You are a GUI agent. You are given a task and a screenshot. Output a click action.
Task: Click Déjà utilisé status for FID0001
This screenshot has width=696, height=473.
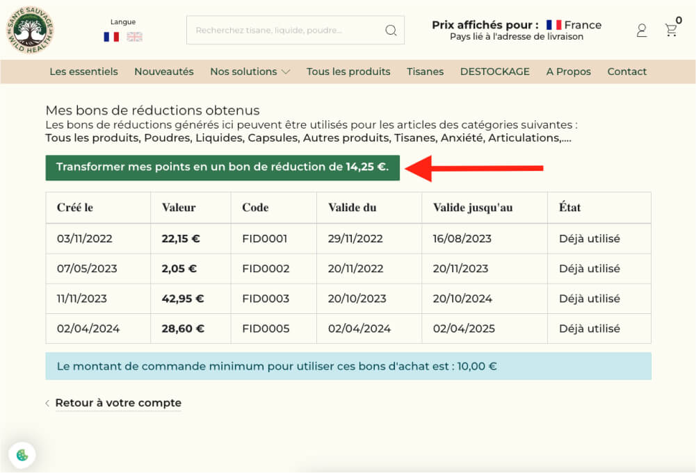[590, 238]
